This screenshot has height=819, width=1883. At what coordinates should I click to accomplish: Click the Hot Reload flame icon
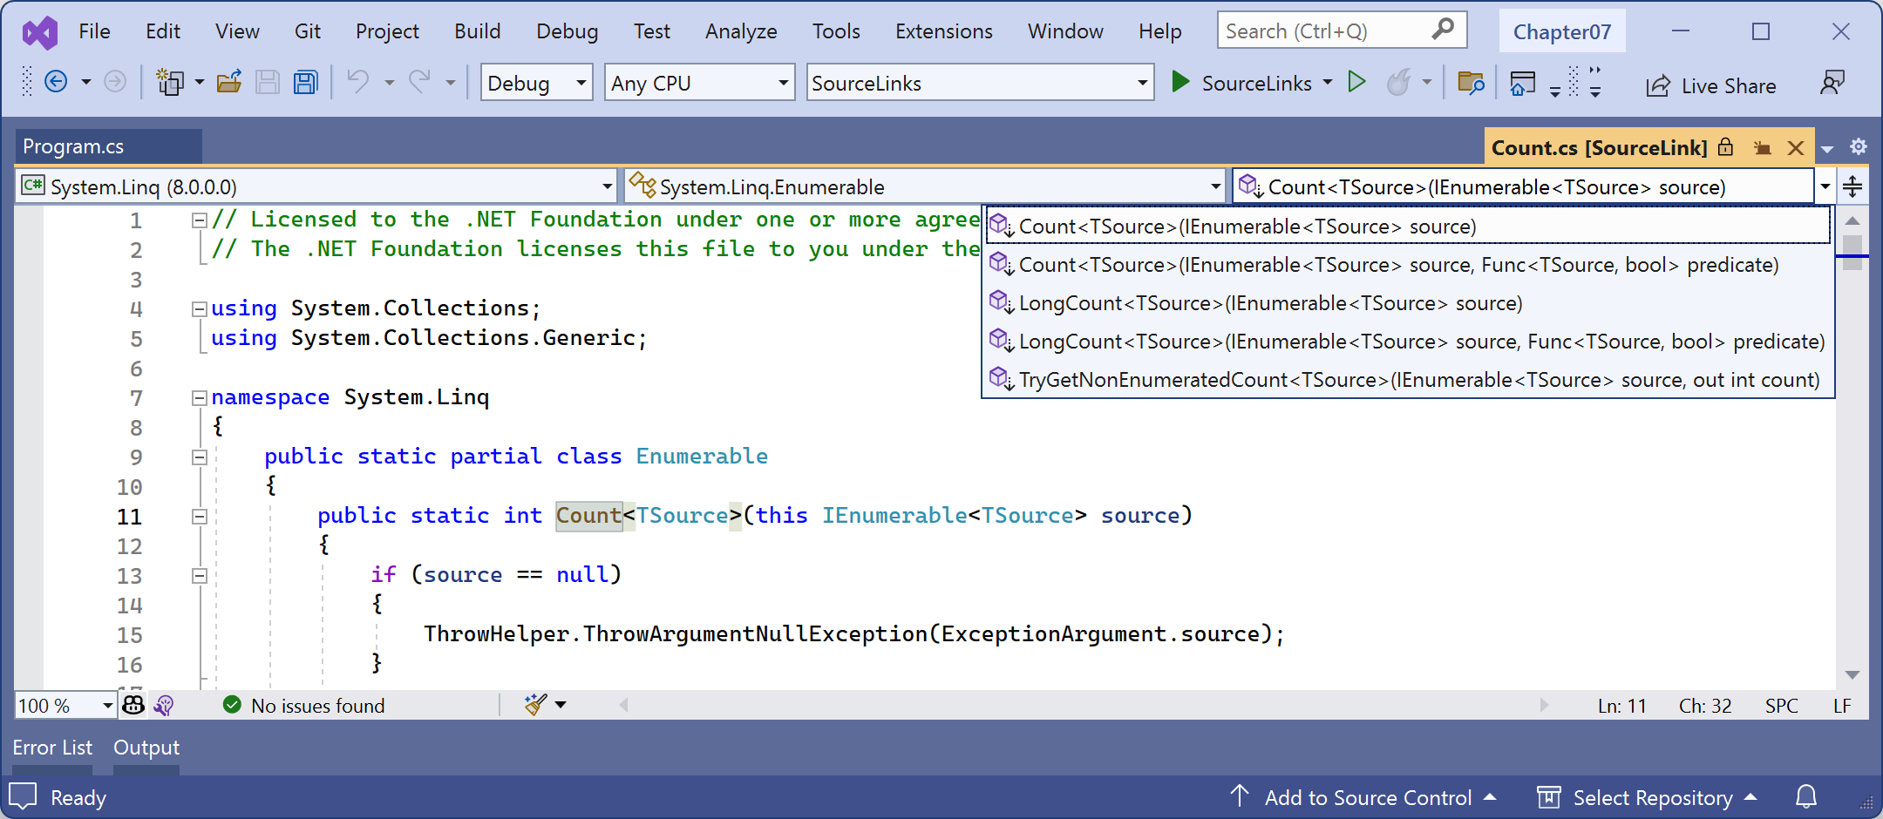pos(1398,82)
